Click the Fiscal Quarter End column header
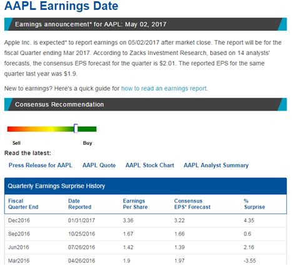Image resolution: width=292 pixels, height=266 pixels. tap(23, 204)
